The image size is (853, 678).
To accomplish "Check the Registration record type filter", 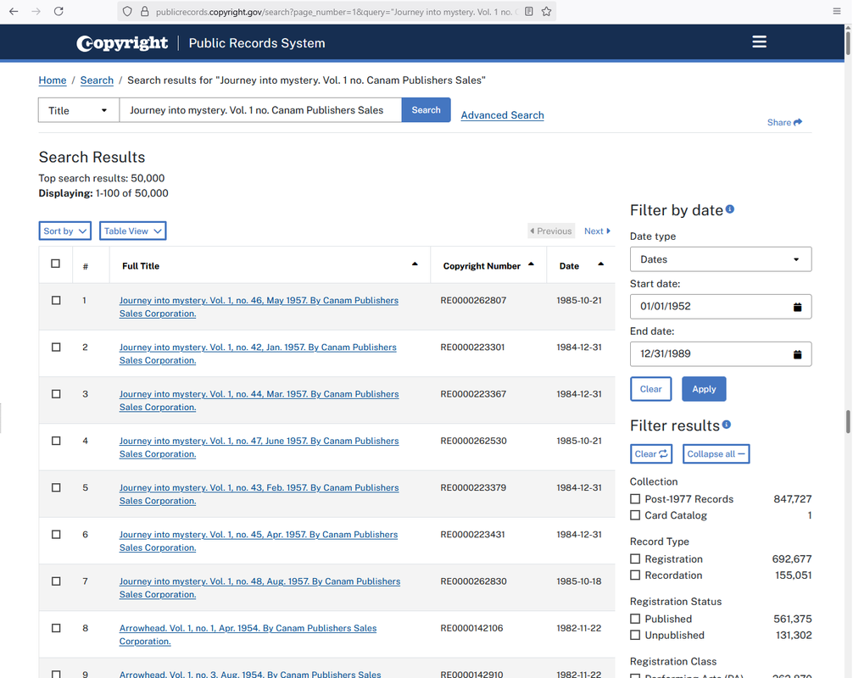I will point(635,559).
